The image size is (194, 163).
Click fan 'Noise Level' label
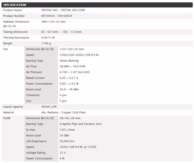coord(33,90)
